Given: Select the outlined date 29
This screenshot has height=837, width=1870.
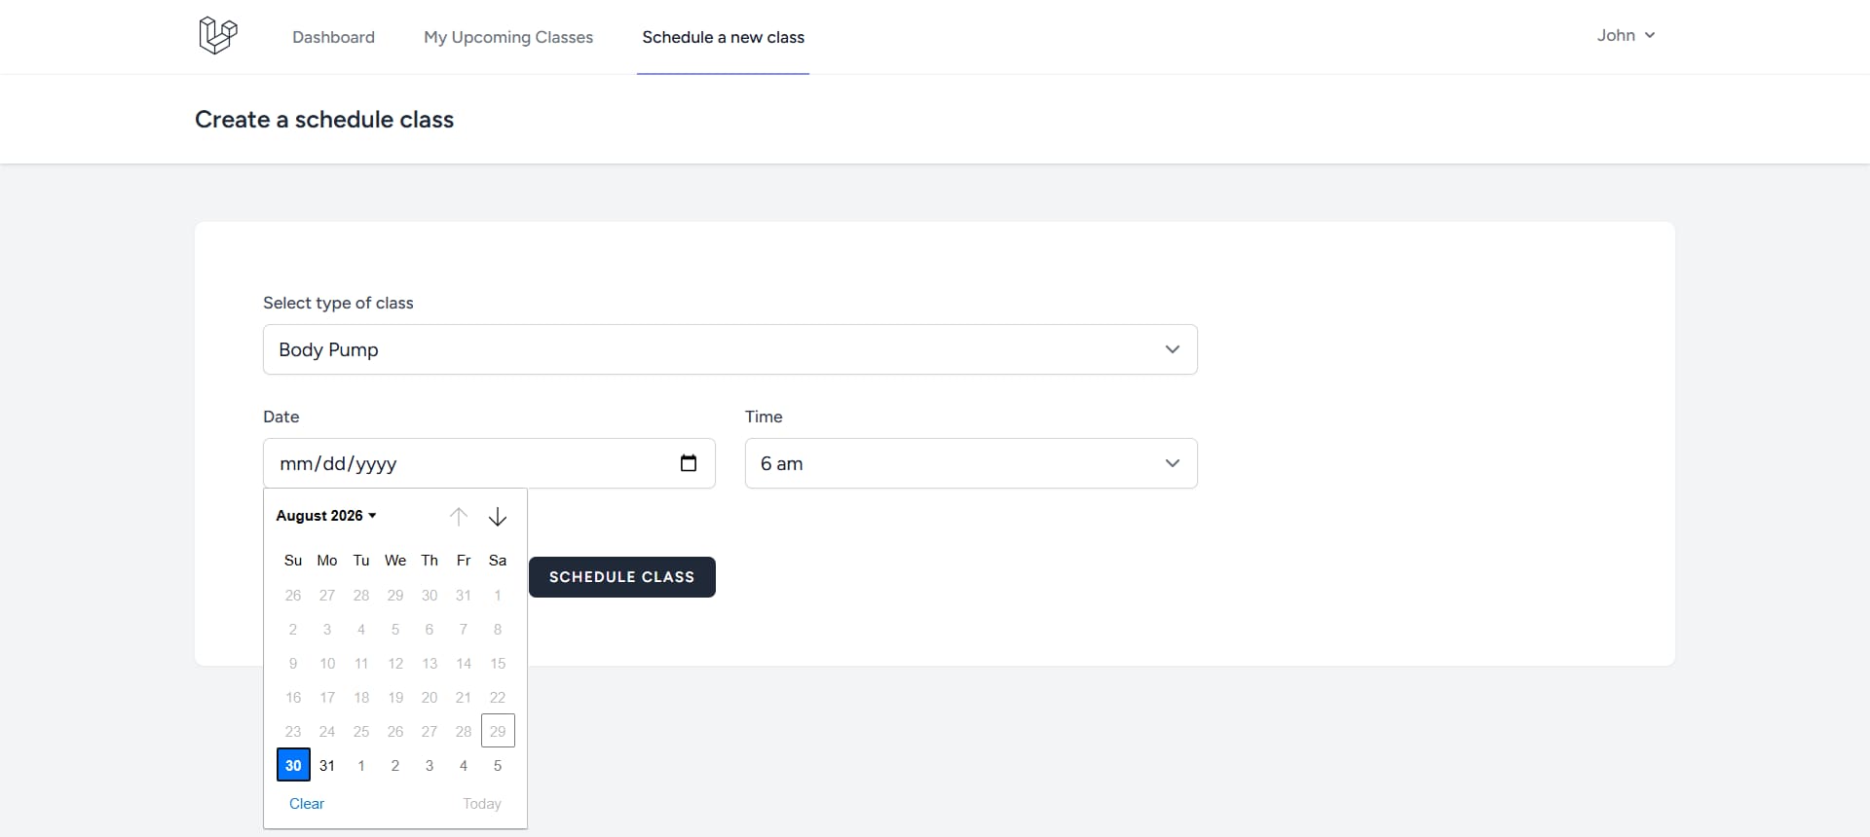Looking at the screenshot, I should pos(498,731).
